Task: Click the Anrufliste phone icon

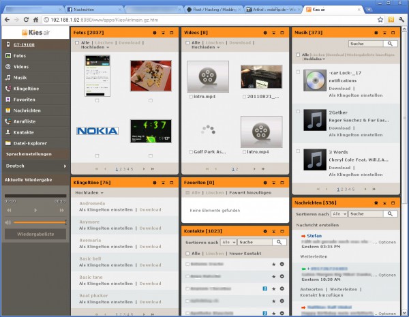Action: click(x=8, y=121)
